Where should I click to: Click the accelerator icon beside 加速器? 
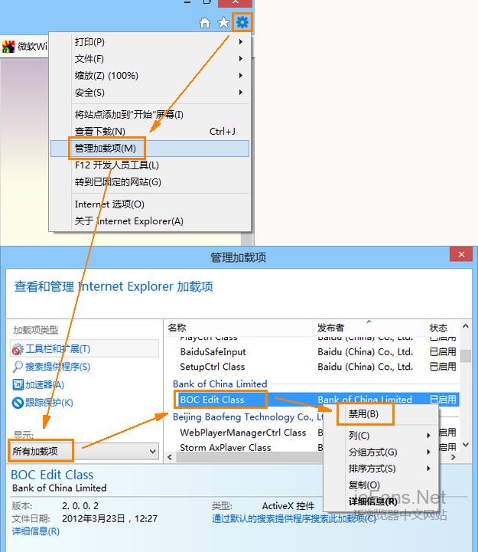click(18, 385)
